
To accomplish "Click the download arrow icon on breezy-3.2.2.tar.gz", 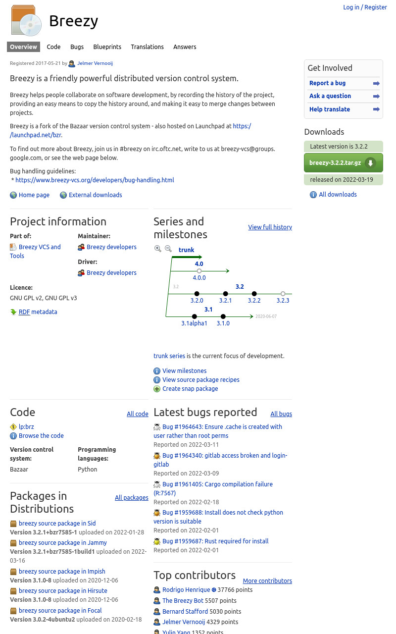I will pos(370,163).
